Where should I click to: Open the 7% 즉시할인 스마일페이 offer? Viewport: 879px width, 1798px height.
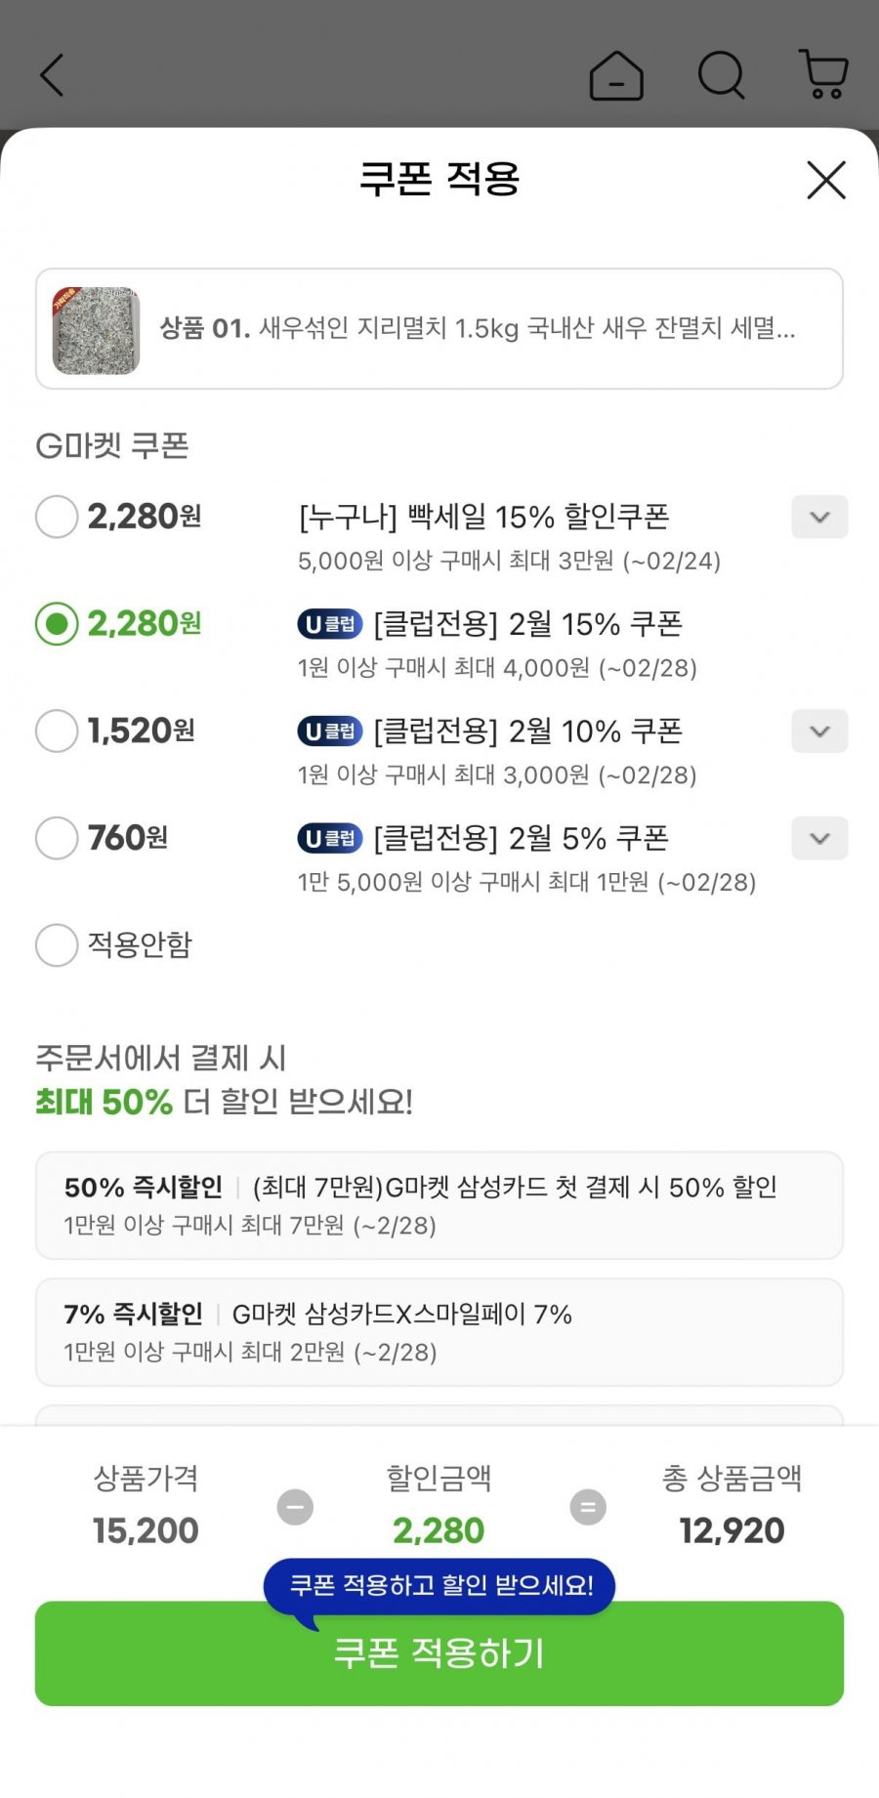439,1332
